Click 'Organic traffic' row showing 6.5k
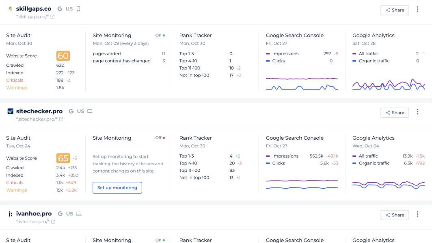The width and height of the screenshot is (432, 243). [389, 163]
